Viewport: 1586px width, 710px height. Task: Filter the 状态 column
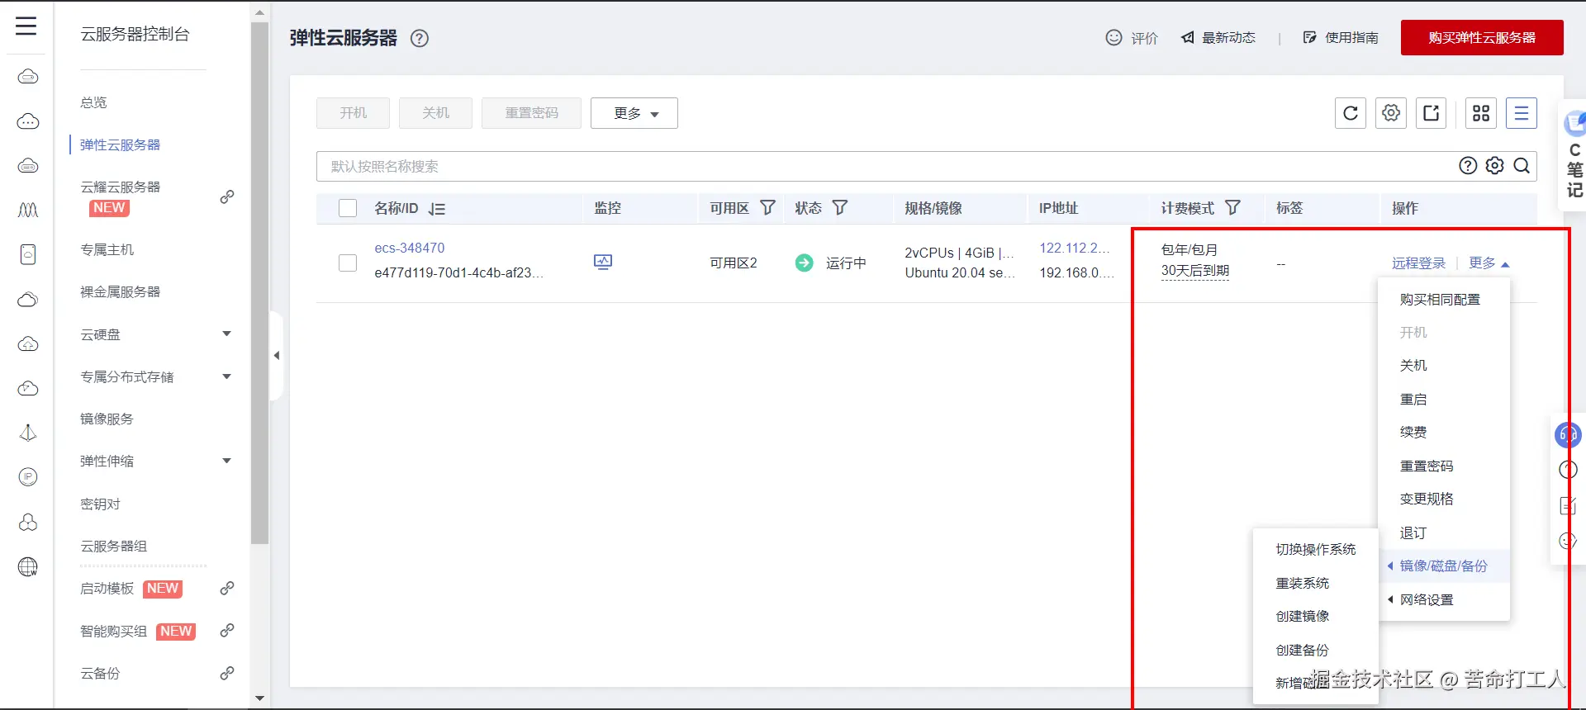pyautogui.click(x=840, y=208)
